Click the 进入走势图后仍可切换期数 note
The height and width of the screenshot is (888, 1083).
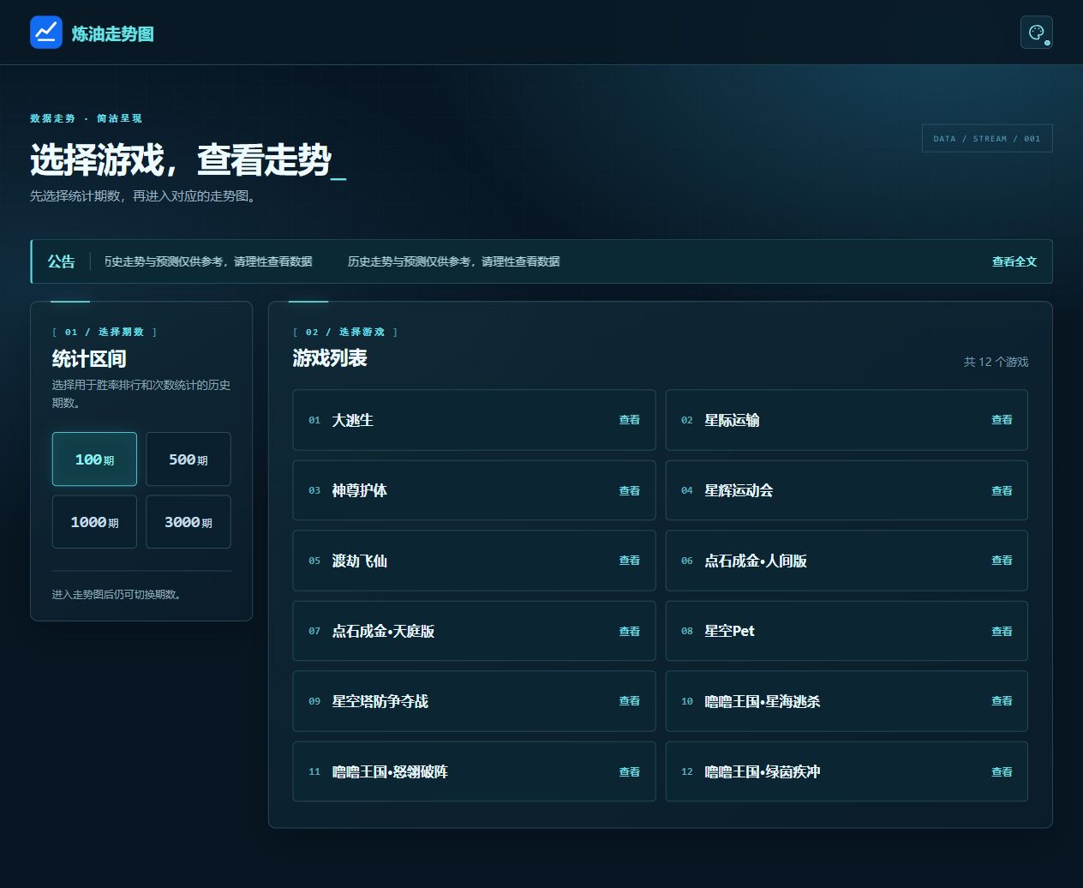coord(117,595)
